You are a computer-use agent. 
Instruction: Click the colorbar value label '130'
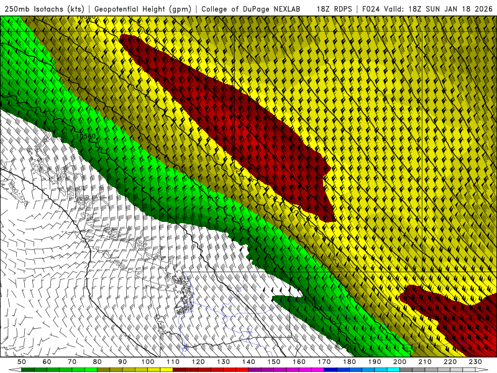tap(224, 362)
